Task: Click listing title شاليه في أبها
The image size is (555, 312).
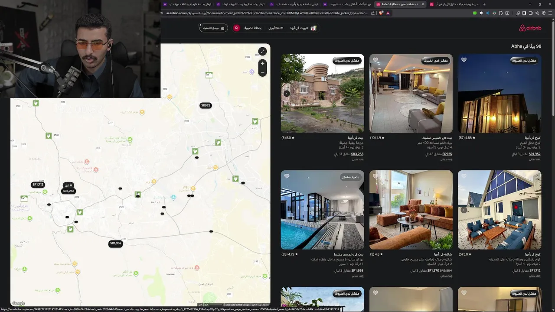Action: coord(443,254)
